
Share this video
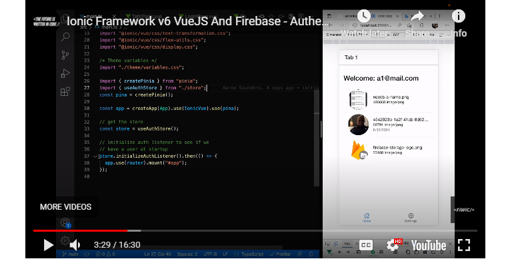(x=417, y=23)
